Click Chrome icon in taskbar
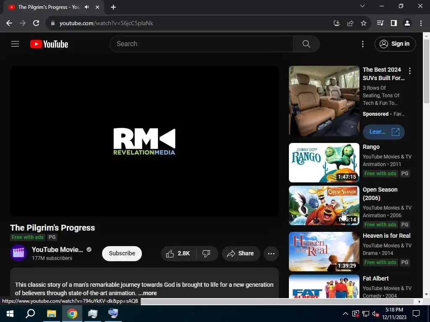Screen dimensions: 430x322 click(x=72, y=314)
